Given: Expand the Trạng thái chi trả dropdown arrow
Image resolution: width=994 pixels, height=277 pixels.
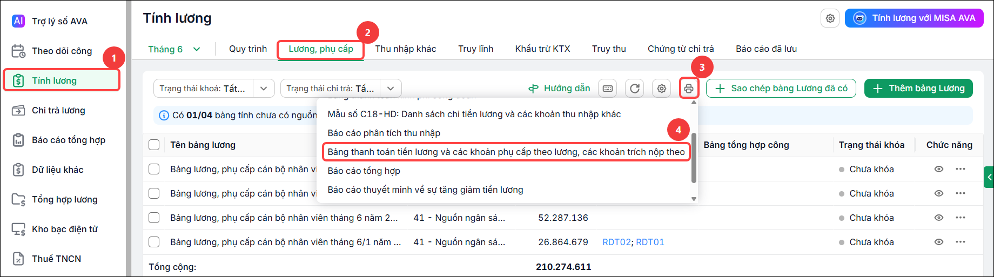Looking at the screenshot, I should pos(391,89).
